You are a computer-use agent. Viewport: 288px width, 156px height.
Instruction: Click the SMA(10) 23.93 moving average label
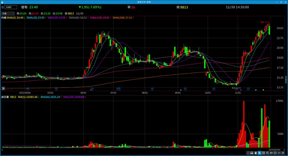(x=36, y=18)
